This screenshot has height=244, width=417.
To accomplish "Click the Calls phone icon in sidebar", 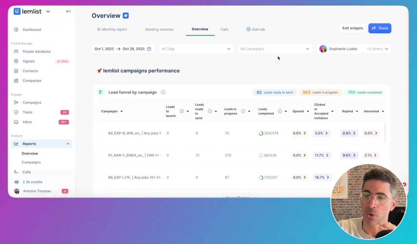I will click(x=16, y=172).
